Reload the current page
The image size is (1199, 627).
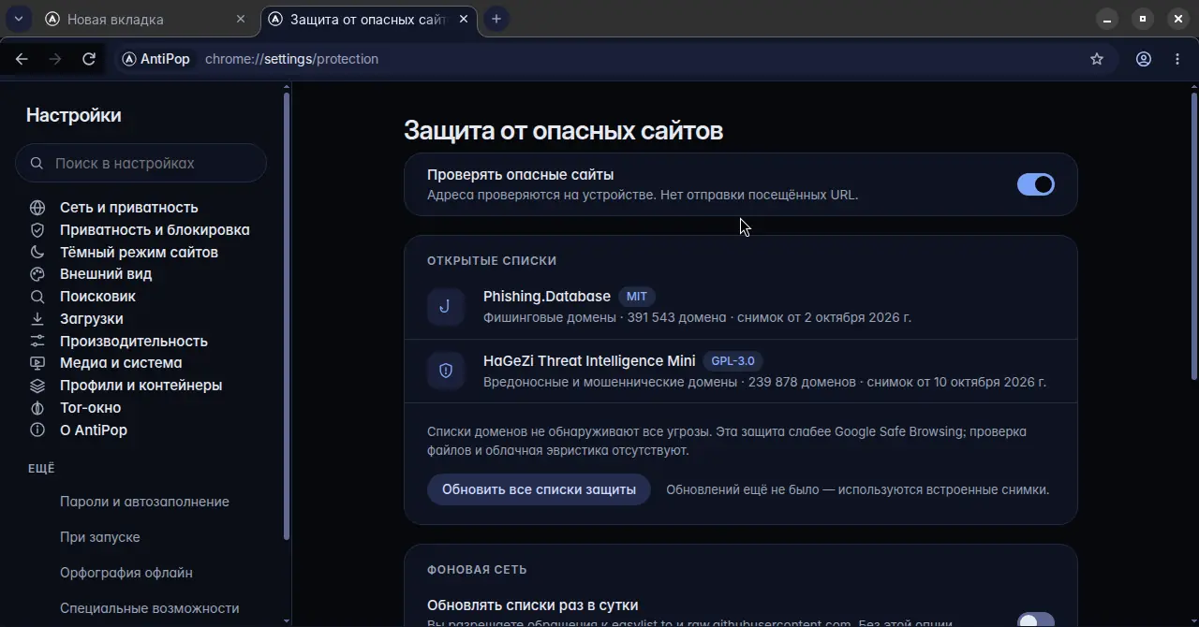click(89, 59)
